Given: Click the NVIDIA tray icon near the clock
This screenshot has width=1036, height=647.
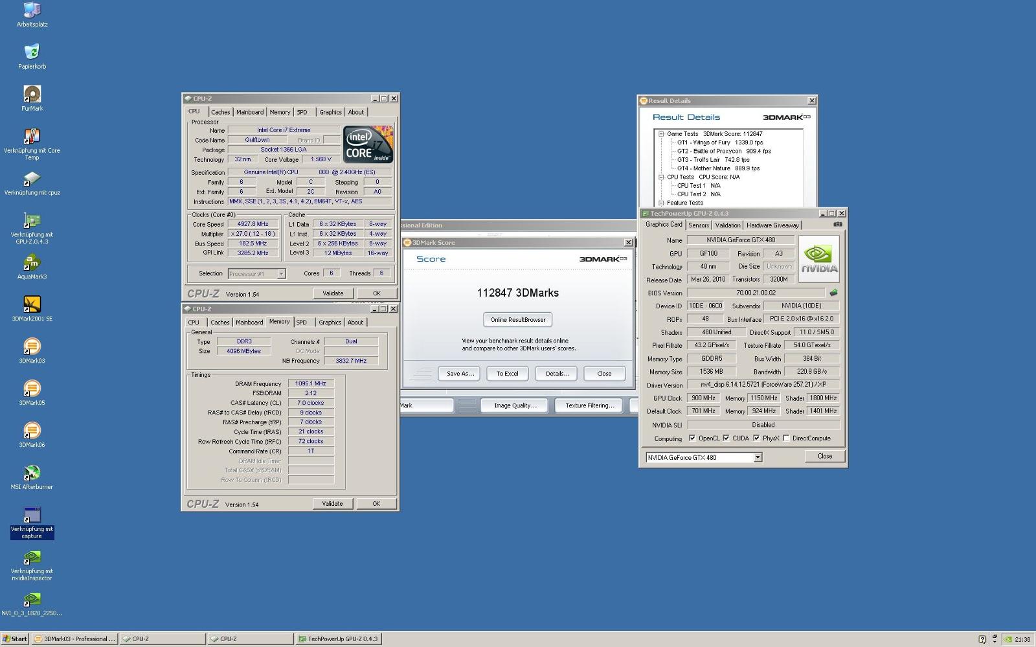Looking at the screenshot, I should [1008, 639].
